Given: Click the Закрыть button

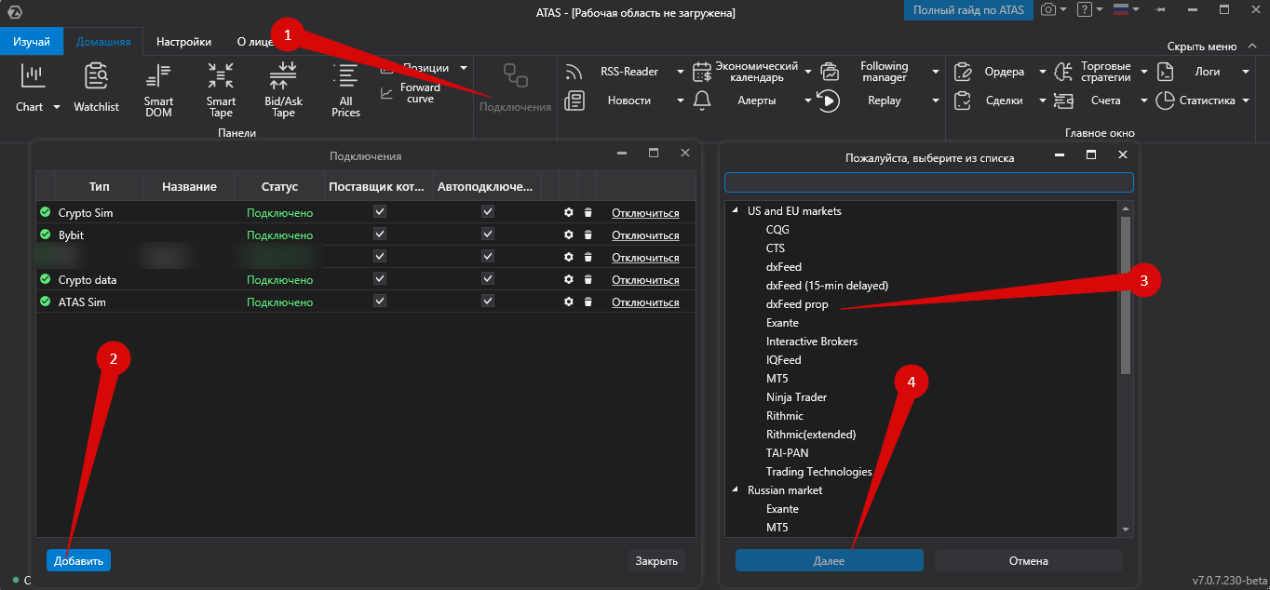Looking at the screenshot, I should [656, 560].
